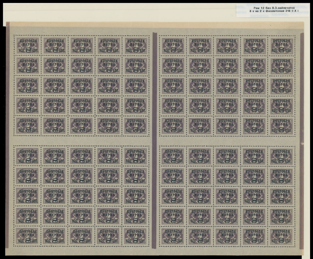Select the bottom-left corner stamp of the lower-left pane
313x259 pixels.
tap(27, 236)
